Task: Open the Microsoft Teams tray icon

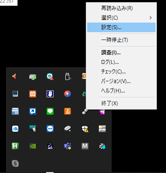Action: click(x=68, y=146)
